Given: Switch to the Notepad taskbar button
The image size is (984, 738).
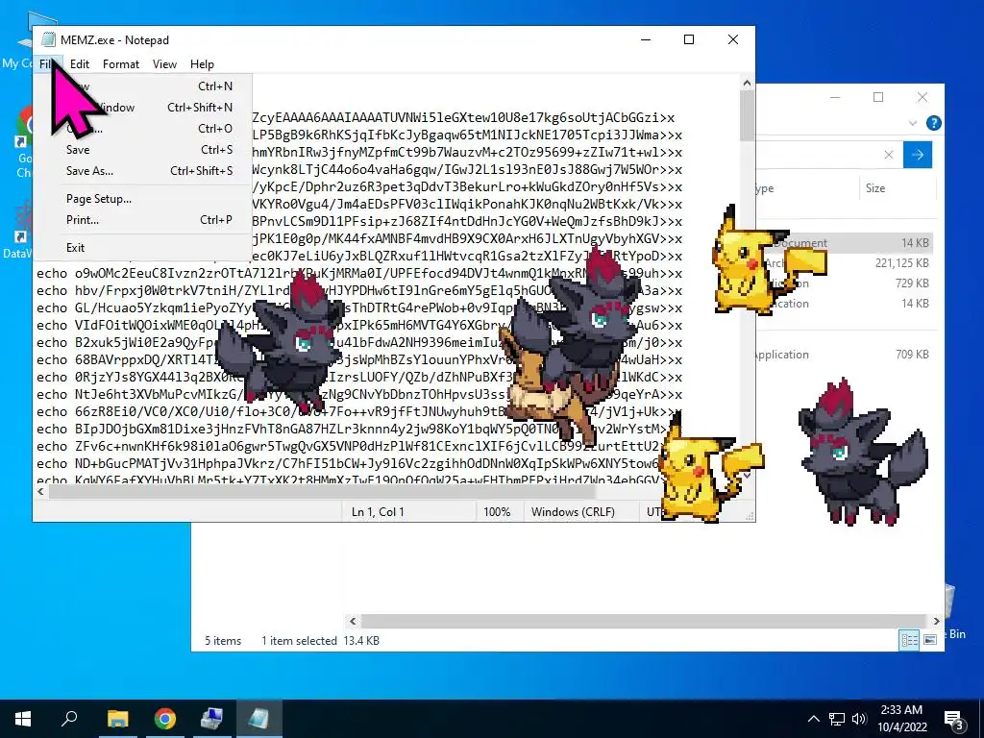Looking at the screenshot, I should (259, 719).
